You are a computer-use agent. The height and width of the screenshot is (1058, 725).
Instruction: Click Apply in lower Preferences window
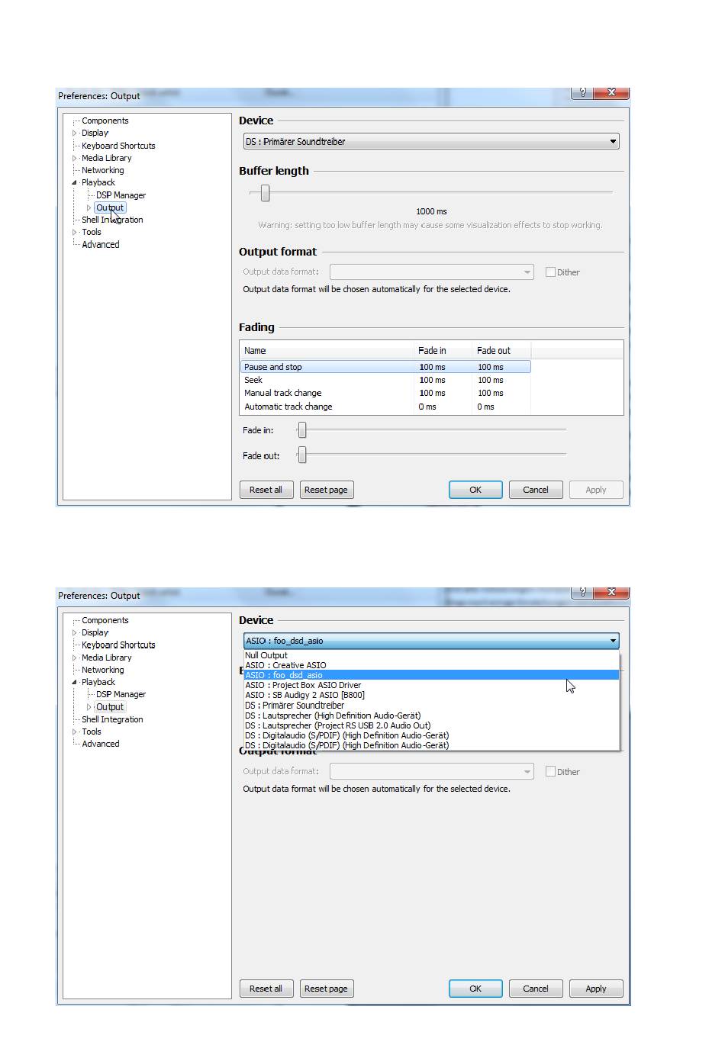pyautogui.click(x=596, y=989)
